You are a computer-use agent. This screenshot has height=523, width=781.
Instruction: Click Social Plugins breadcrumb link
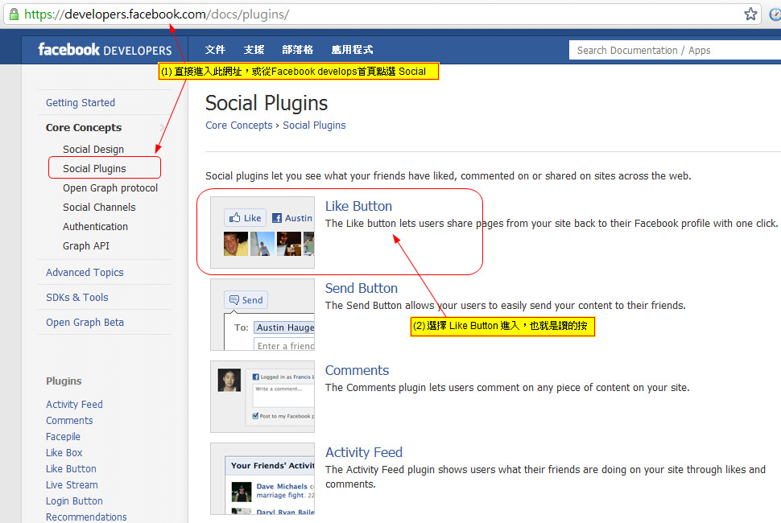tap(314, 125)
